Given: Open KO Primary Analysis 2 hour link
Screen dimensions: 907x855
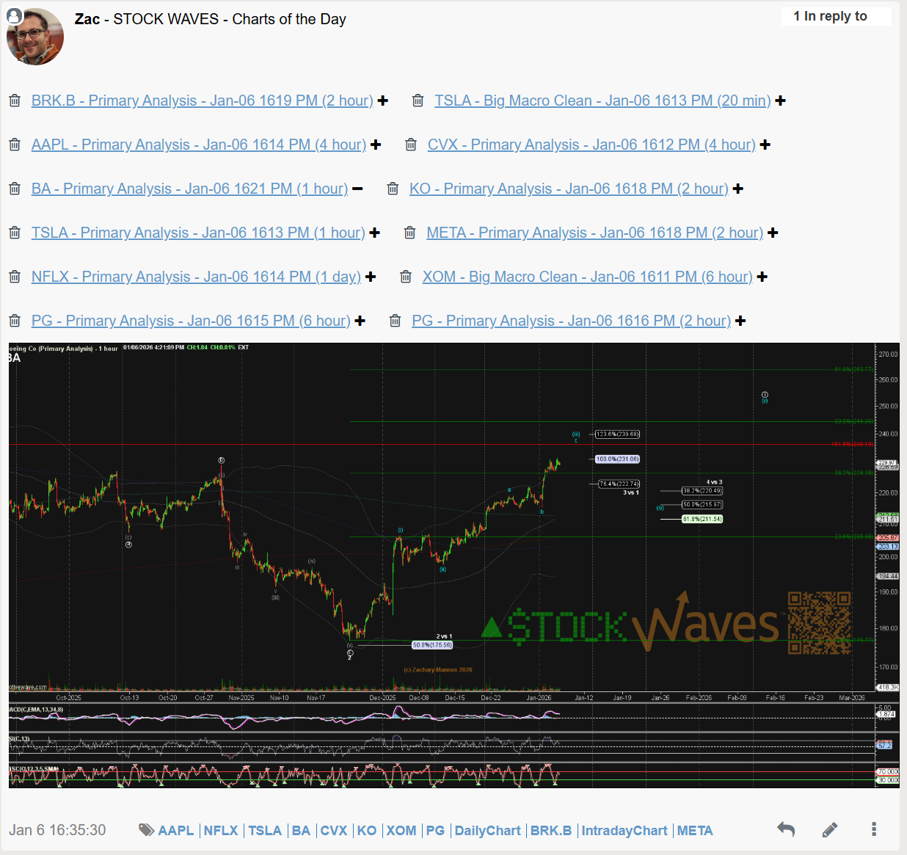Looking at the screenshot, I should click(x=568, y=189).
